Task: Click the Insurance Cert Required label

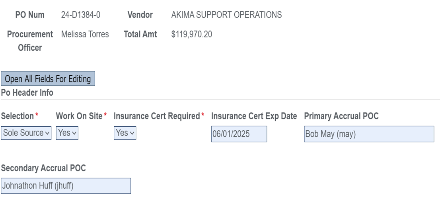Action: 157,116
